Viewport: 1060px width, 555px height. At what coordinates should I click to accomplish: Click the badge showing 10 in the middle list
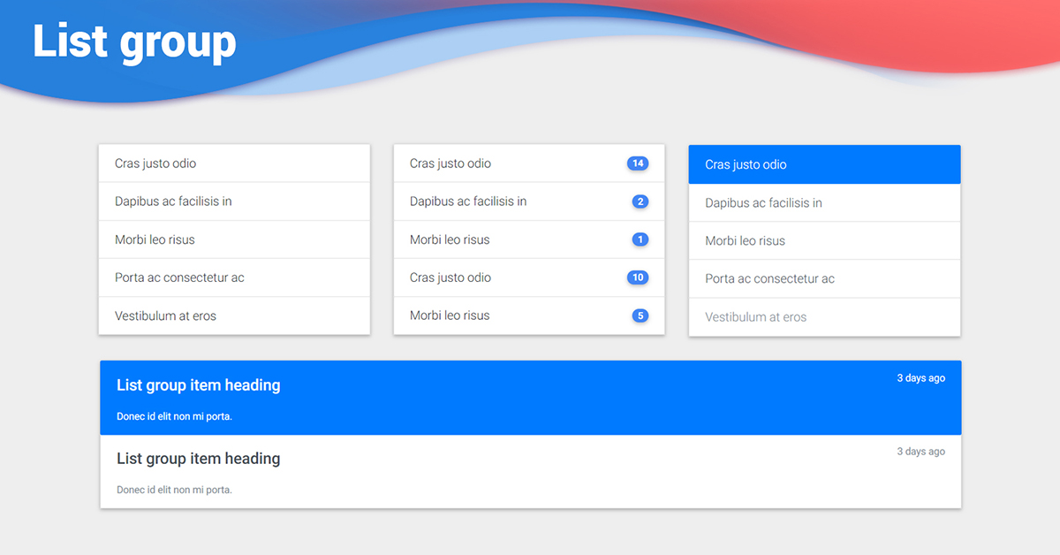(637, 277)
